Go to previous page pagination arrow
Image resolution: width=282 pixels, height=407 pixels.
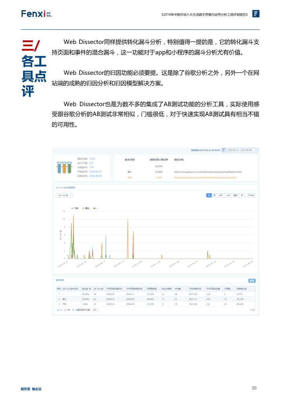[61, 310]
